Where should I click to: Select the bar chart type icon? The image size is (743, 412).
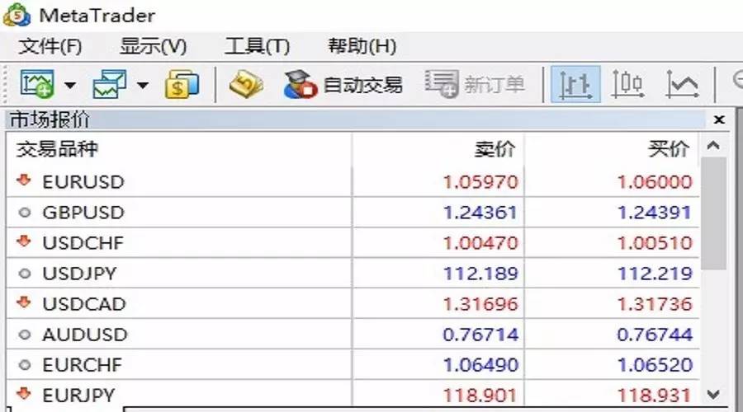575,85
